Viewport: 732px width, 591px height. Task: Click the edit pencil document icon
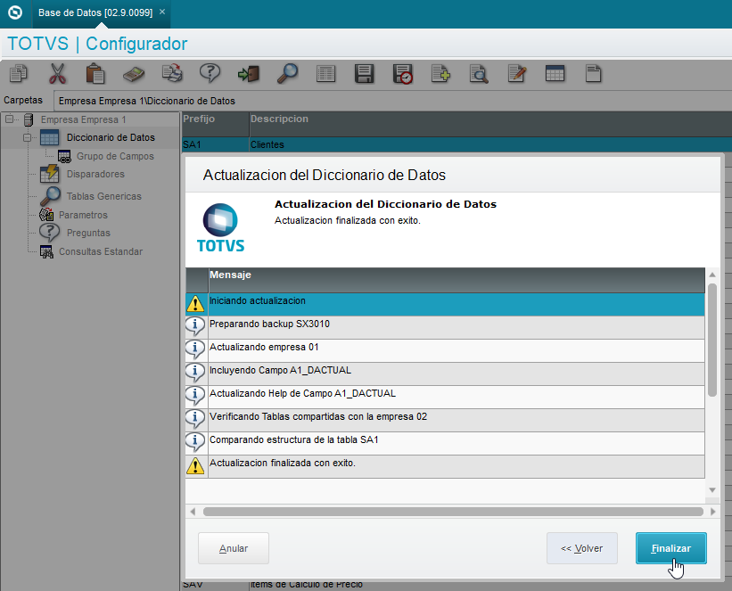[x=517, y=74]
